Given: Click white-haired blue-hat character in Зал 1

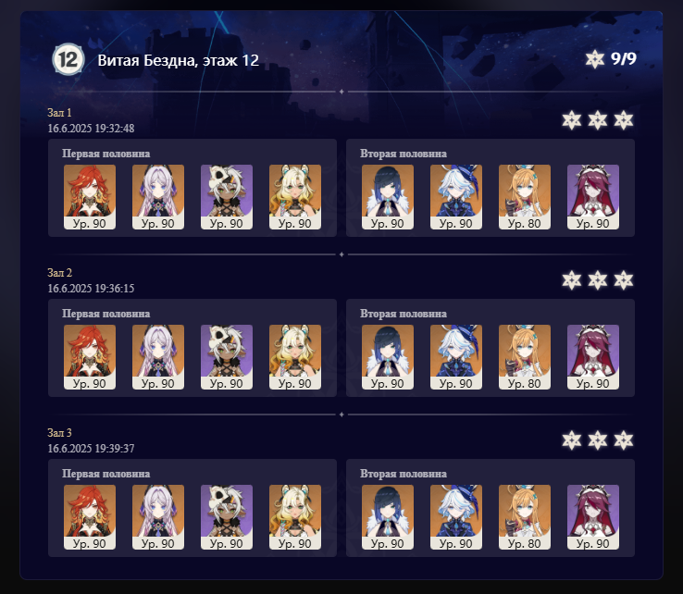Looking at the screenshot, I should [456, 197].
